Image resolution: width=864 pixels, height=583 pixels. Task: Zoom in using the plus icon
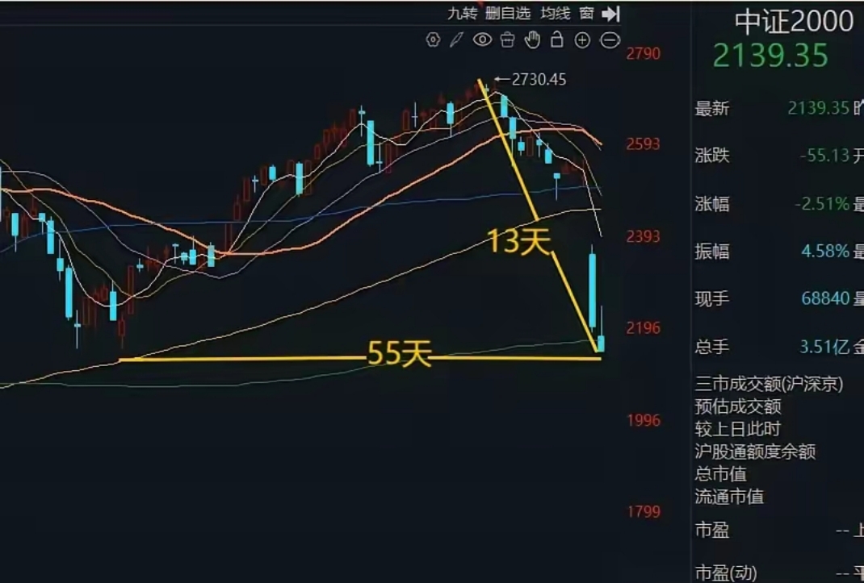(581, 38)
